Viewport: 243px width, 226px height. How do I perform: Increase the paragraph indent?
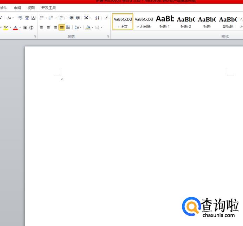click(78, 18)
